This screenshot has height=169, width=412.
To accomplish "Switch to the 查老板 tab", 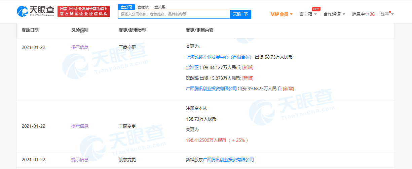I will coord(143,7).
